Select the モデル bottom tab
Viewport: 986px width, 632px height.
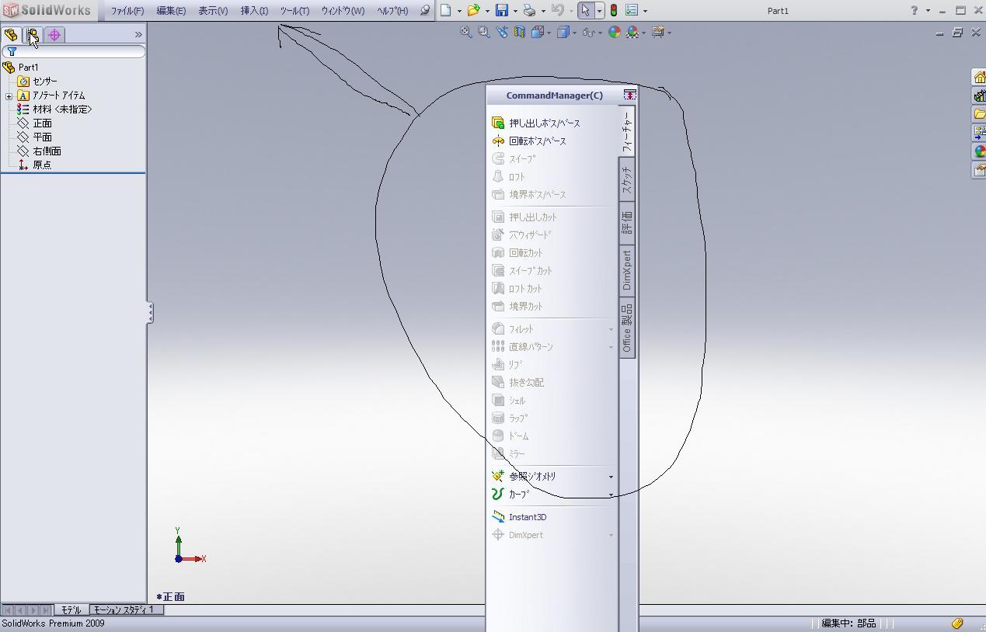pyautogui.click(x=71, y=610)
